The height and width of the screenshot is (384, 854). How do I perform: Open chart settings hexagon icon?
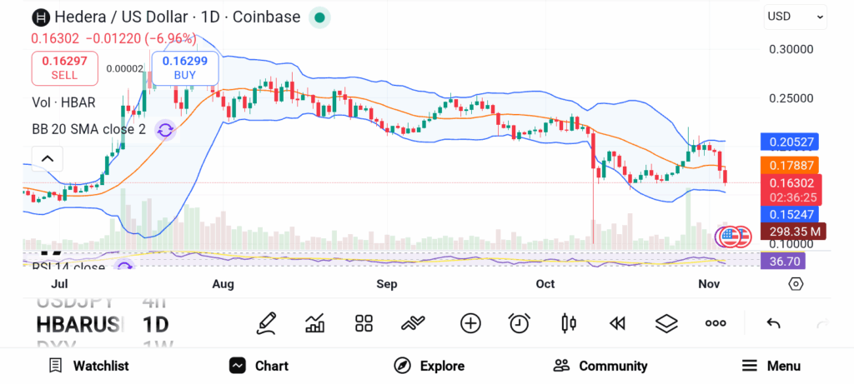click(796, 284)
